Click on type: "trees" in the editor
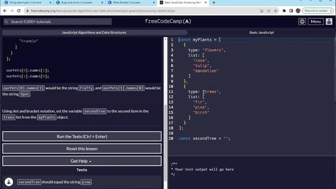 [204, 91]
